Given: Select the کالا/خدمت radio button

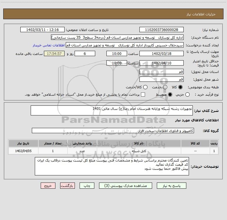Looking at the screenshot, I should coord(145,87).
